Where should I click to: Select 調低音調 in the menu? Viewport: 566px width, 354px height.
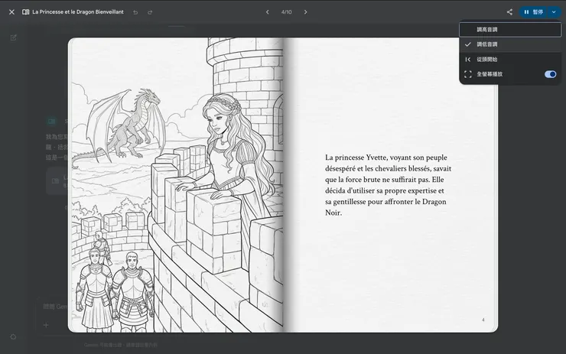(510, 44)
